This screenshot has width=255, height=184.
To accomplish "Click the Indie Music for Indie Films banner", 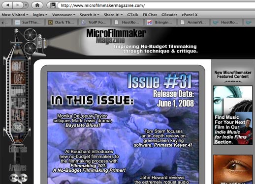I will [233, 115].
